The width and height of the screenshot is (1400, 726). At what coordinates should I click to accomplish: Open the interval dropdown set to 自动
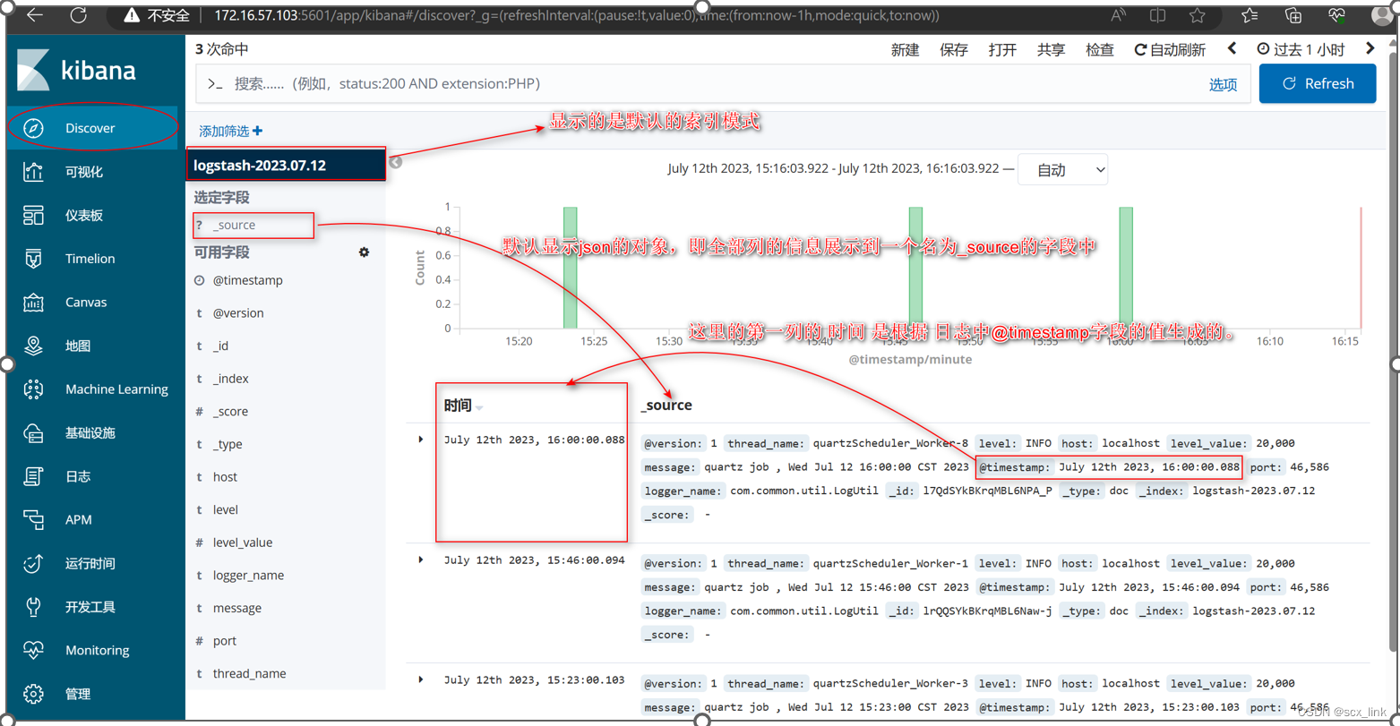pos(1062,169)
